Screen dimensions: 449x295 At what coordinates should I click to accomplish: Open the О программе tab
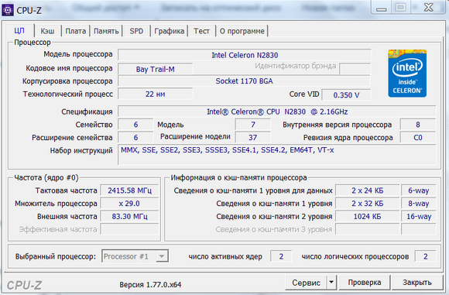click(x=242, y=31)
